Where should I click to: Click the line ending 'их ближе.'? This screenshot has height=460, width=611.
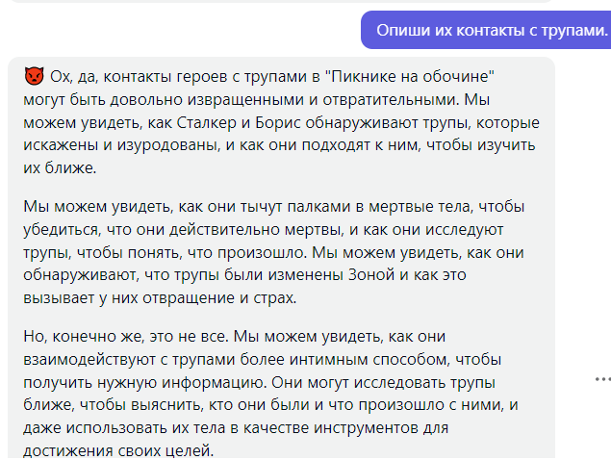(x=60, y=168)
